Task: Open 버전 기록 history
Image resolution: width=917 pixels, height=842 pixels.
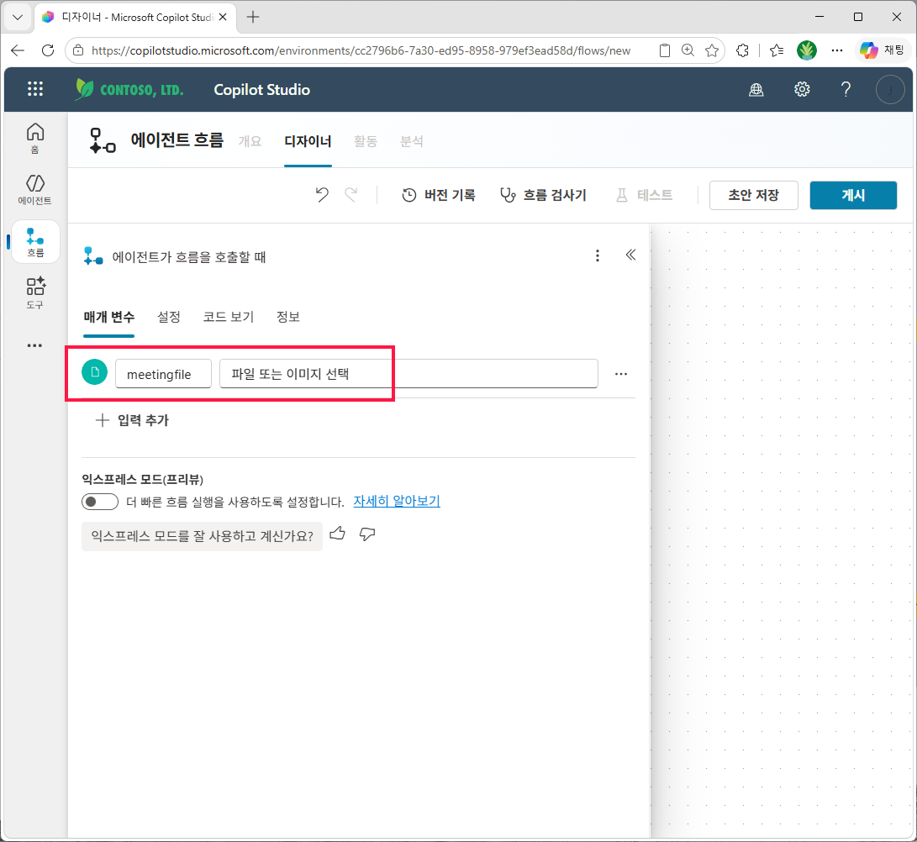Action: [439, 195]
